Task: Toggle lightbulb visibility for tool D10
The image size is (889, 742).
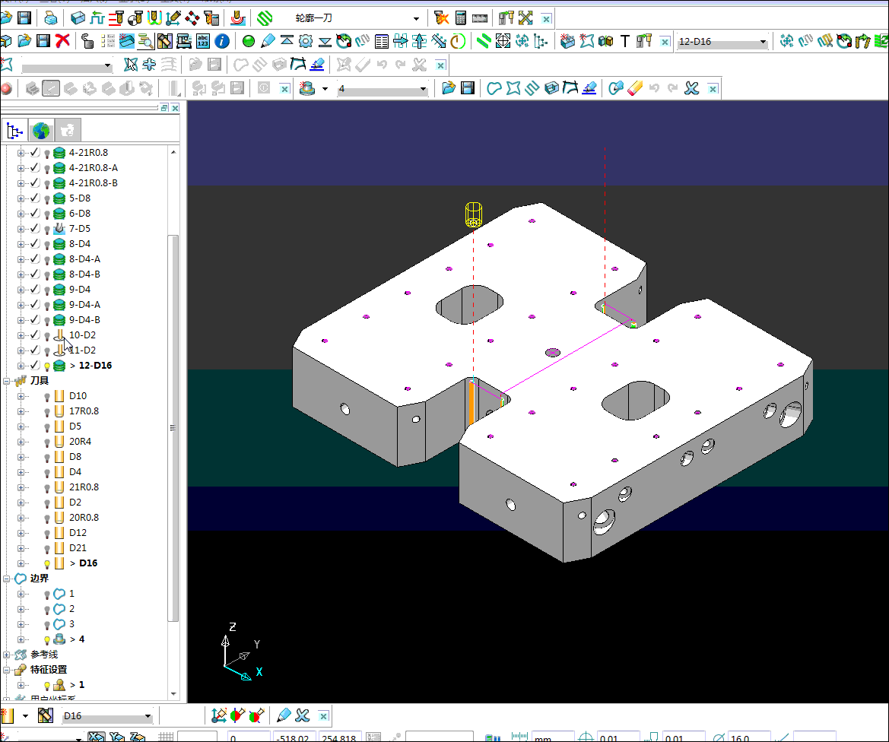Action: coord(47,396)
